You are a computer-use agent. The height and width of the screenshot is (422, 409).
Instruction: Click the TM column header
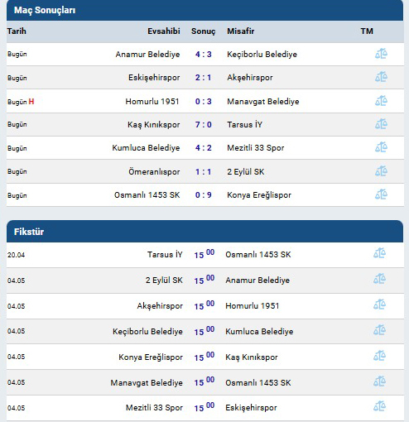click(367, 31)
